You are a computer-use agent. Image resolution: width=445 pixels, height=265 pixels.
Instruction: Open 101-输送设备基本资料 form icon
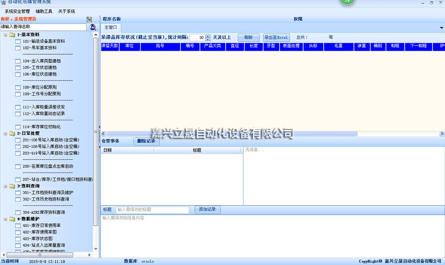[x=18, y=41]
